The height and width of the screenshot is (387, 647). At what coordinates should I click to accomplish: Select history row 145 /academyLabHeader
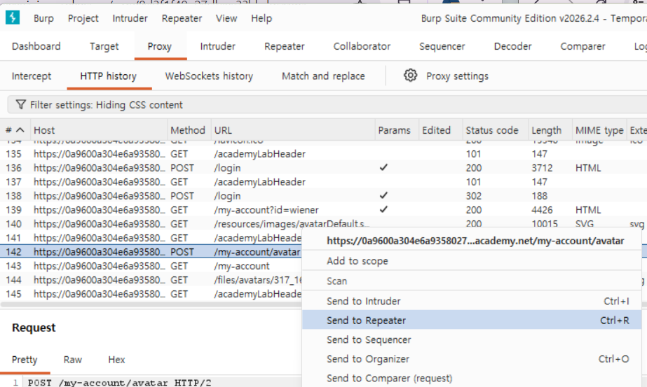(x=151, y=294)
